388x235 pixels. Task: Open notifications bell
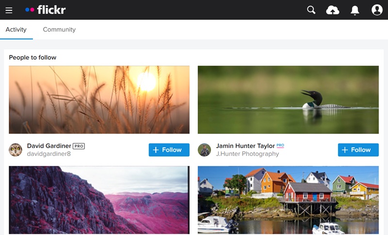point(355,10)
